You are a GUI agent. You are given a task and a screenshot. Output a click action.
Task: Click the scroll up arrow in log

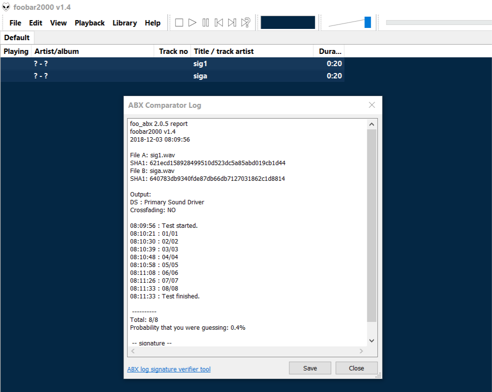pos(371,124)
